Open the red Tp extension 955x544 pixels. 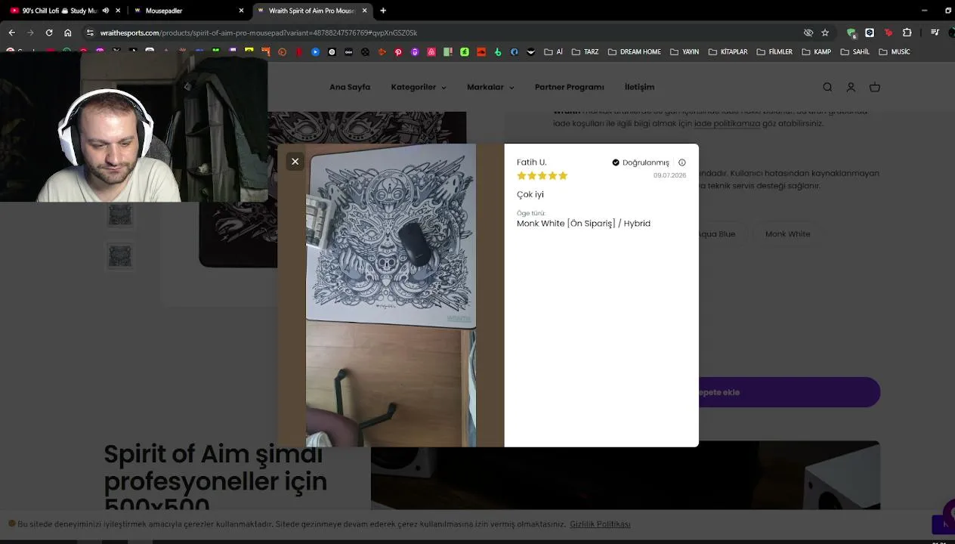click(x=889, y=32)
